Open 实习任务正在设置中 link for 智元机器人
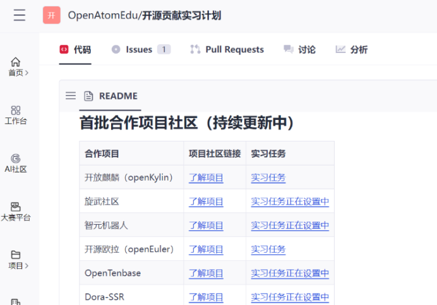This screenshot has width=437, height=305. pos(290,225)
